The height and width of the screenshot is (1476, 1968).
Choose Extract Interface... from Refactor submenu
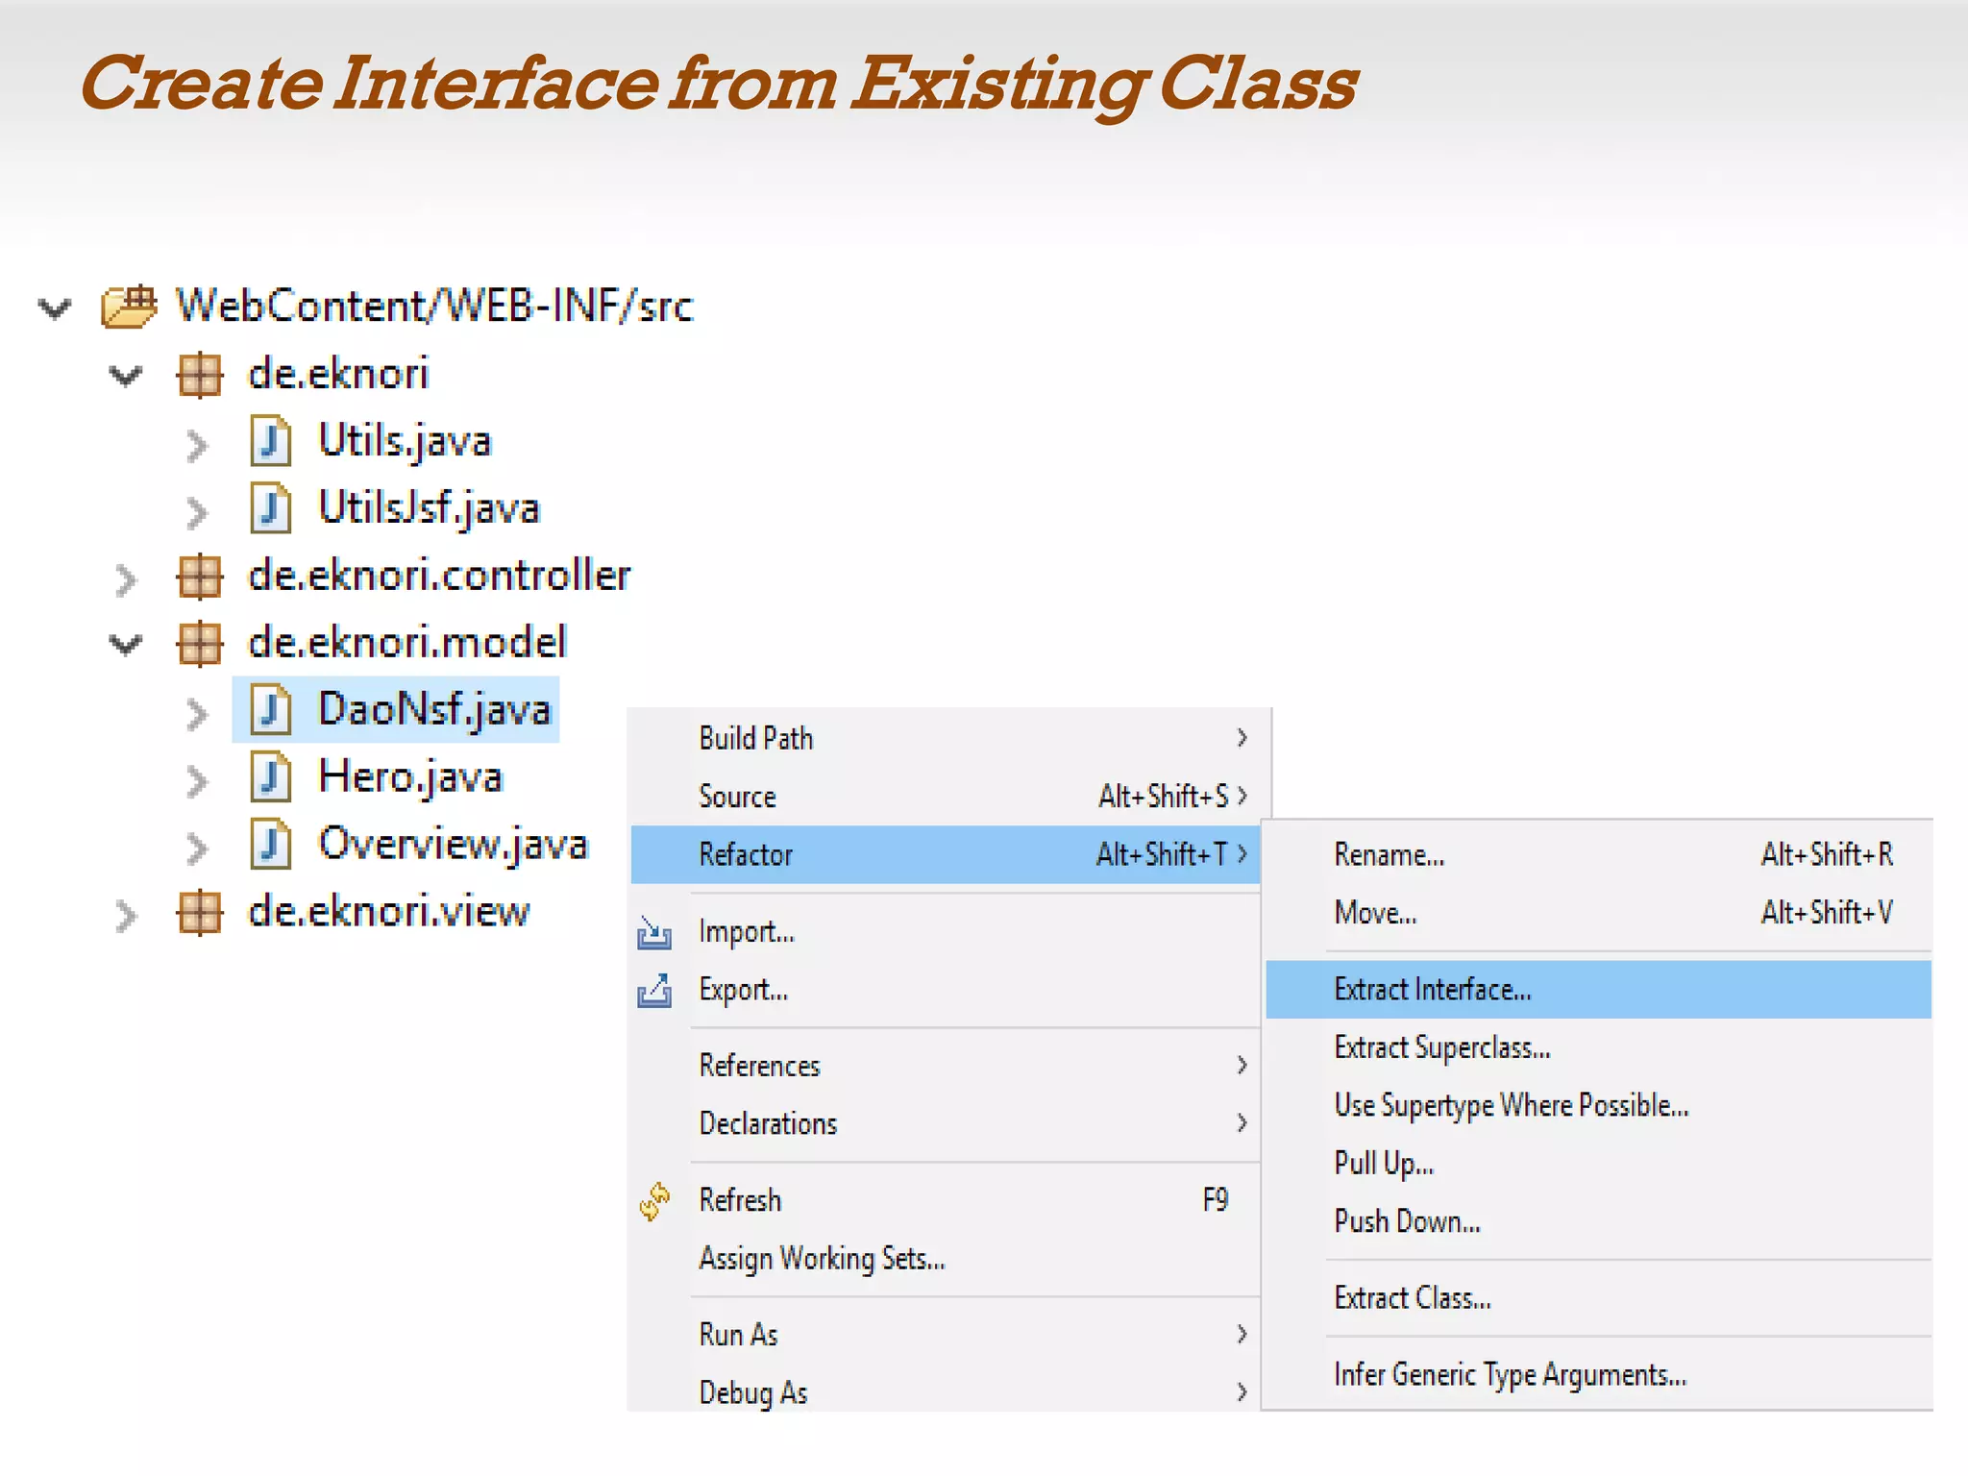(x=1432, y=990)
